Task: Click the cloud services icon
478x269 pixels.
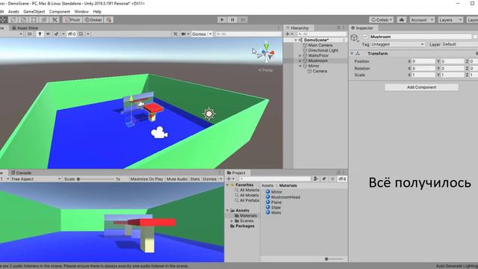Action: [x=402, y=20]
